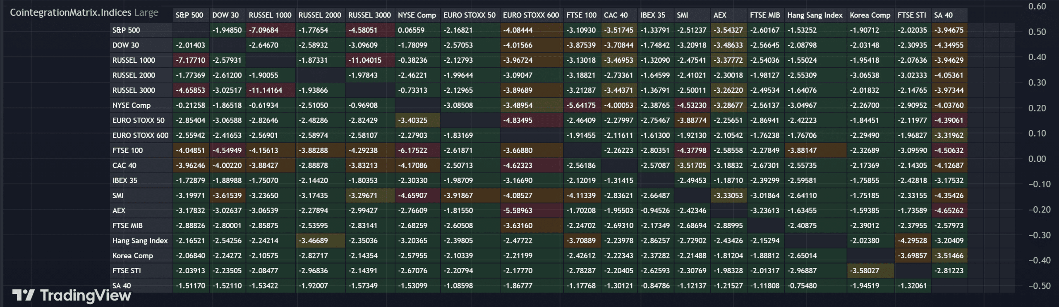Select the S&P 500 column header

pos(189,15)
